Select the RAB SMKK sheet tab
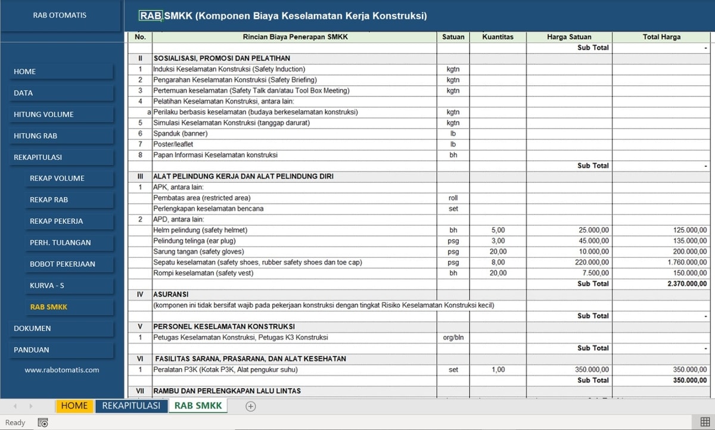715x430 pixels. coord(198,406)
